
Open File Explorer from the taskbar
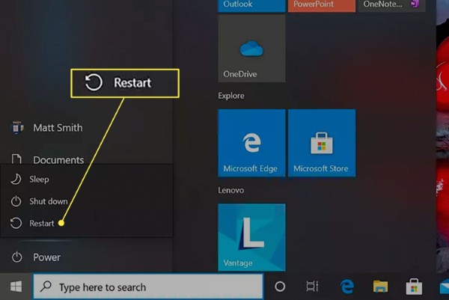(380, 287)
